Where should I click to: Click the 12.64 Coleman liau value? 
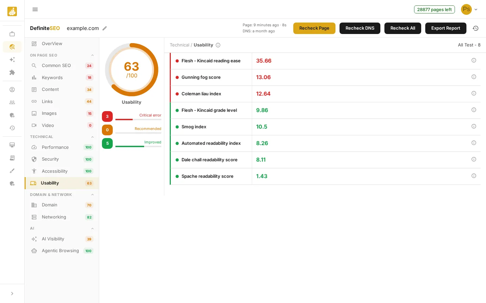pos(263,94)
